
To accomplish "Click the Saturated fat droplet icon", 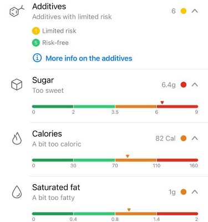I will point(17,192).
